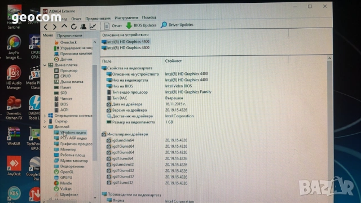Select SPD in the tree
The width and height of the screenshot is (361, 203).
(x=60, y=93)
